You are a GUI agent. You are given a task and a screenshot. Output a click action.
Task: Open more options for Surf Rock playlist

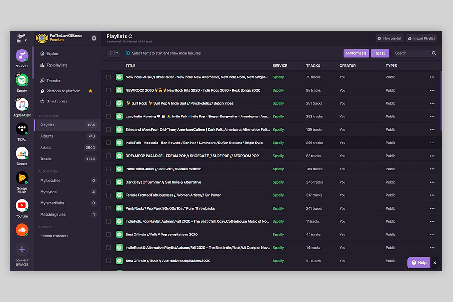click(x=432, y=103)
